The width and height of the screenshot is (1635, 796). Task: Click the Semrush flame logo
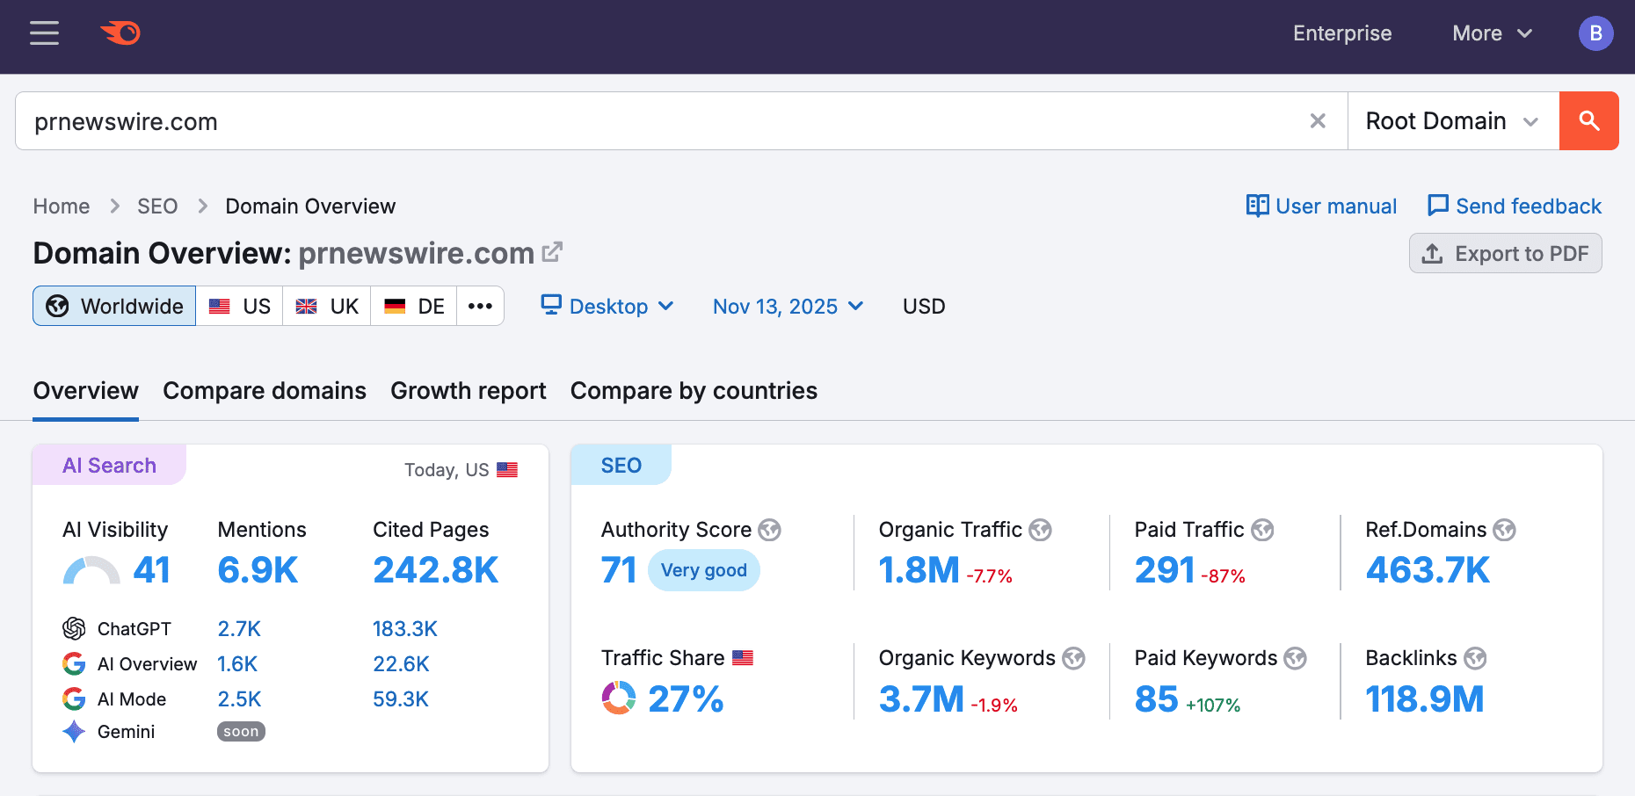pos(121,33)
